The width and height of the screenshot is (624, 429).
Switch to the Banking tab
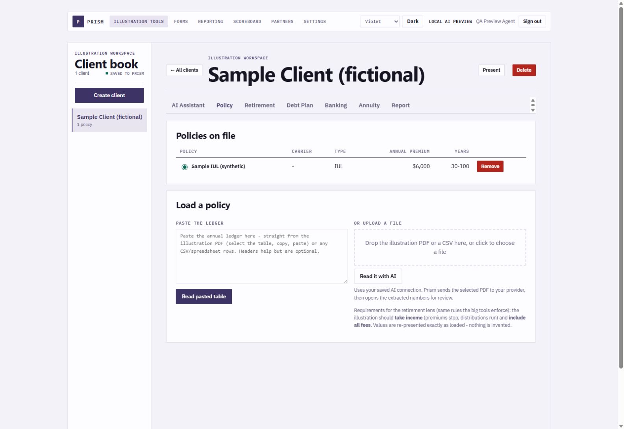click(336, 105)
